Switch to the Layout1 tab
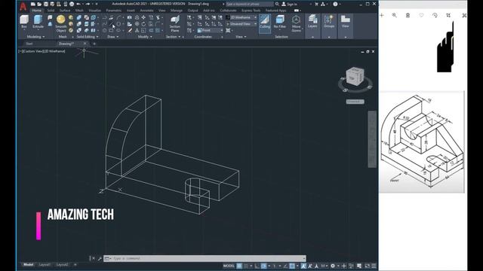This screenshot has width=483, height=271. tap(45, 264)
